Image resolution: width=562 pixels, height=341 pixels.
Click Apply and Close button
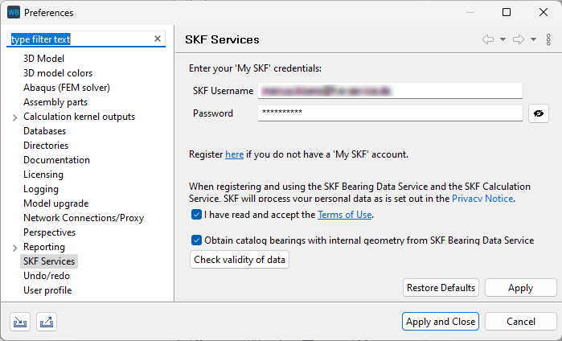tap(441, 321)
